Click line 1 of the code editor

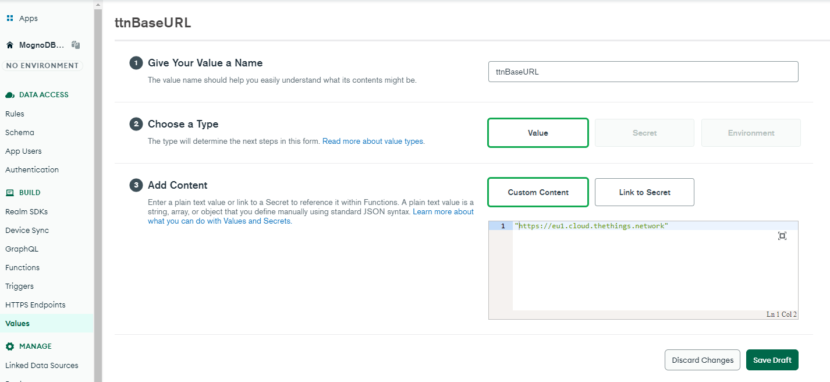pyautogui.click(x=640, y=226)
